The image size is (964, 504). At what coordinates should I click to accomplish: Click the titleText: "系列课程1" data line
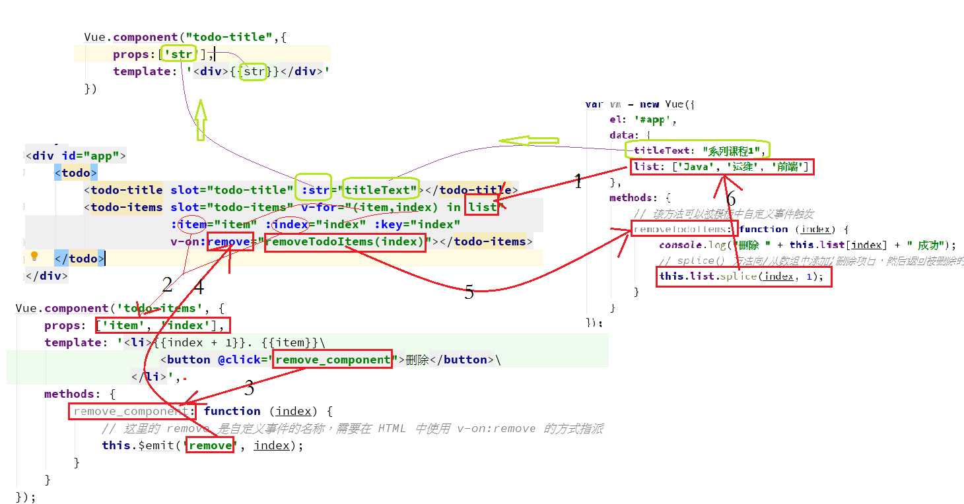pyautogui.click(x=699, y=150)
